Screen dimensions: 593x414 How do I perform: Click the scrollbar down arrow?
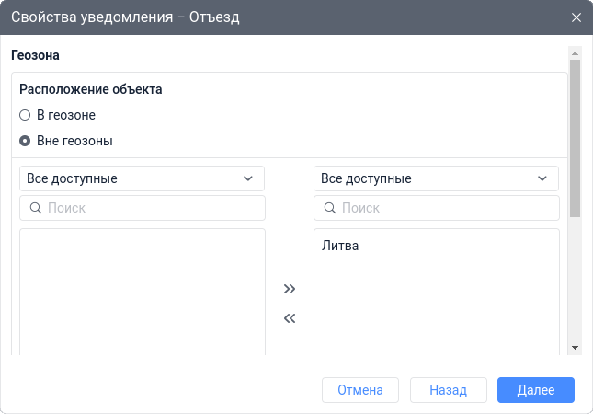click(575, 347)
